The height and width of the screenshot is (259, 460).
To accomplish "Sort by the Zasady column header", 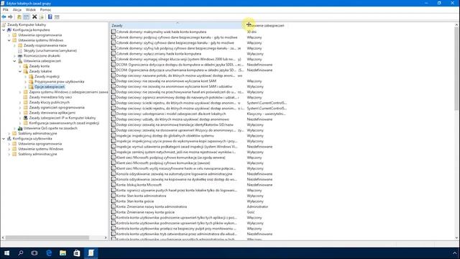I will point(178,26).
